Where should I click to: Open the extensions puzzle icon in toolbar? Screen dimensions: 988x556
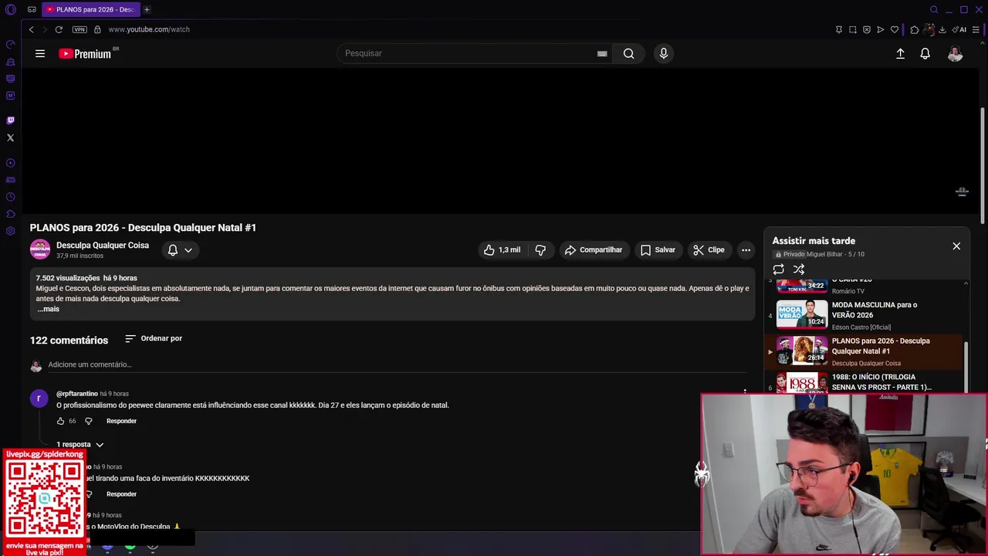tap(915, 29)
